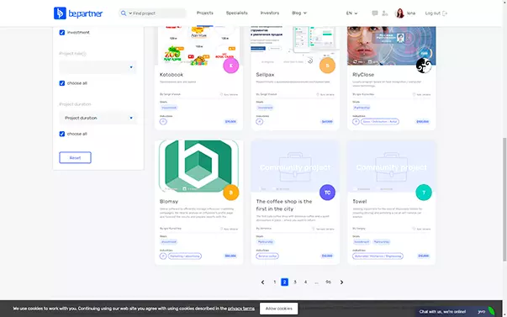Click Service sector industry tag

click(267, 256)
